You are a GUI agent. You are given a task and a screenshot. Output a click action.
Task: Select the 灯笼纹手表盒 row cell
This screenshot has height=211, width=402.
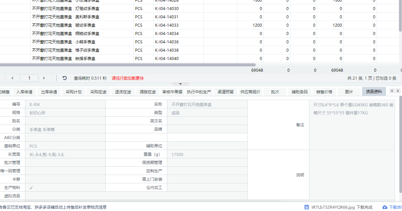click(104, 8)
